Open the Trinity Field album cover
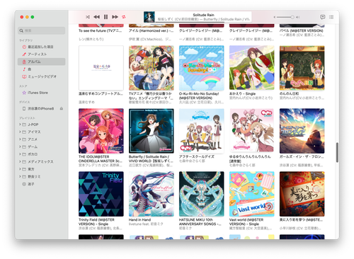This screenshot has height=259, width=354. [x=101, y=194]
